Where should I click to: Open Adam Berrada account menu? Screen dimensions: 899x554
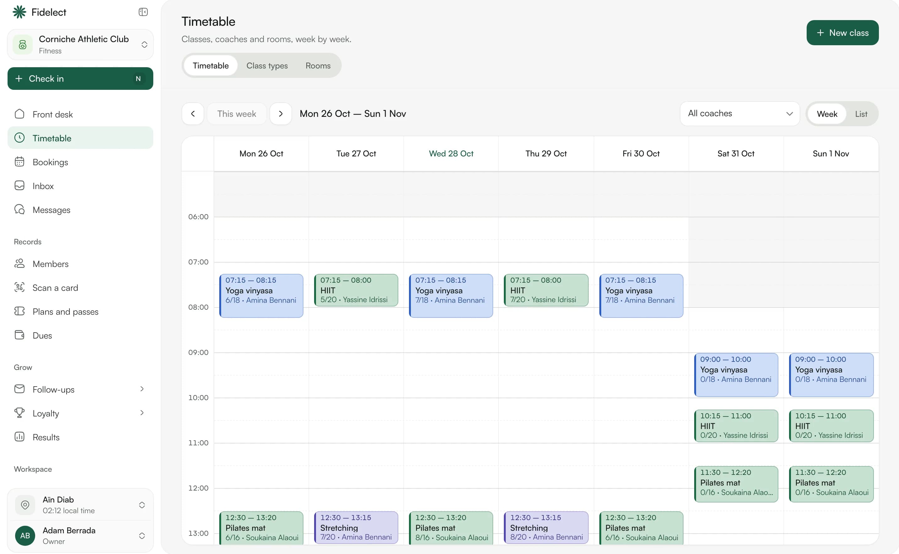(x=80, y=536)
